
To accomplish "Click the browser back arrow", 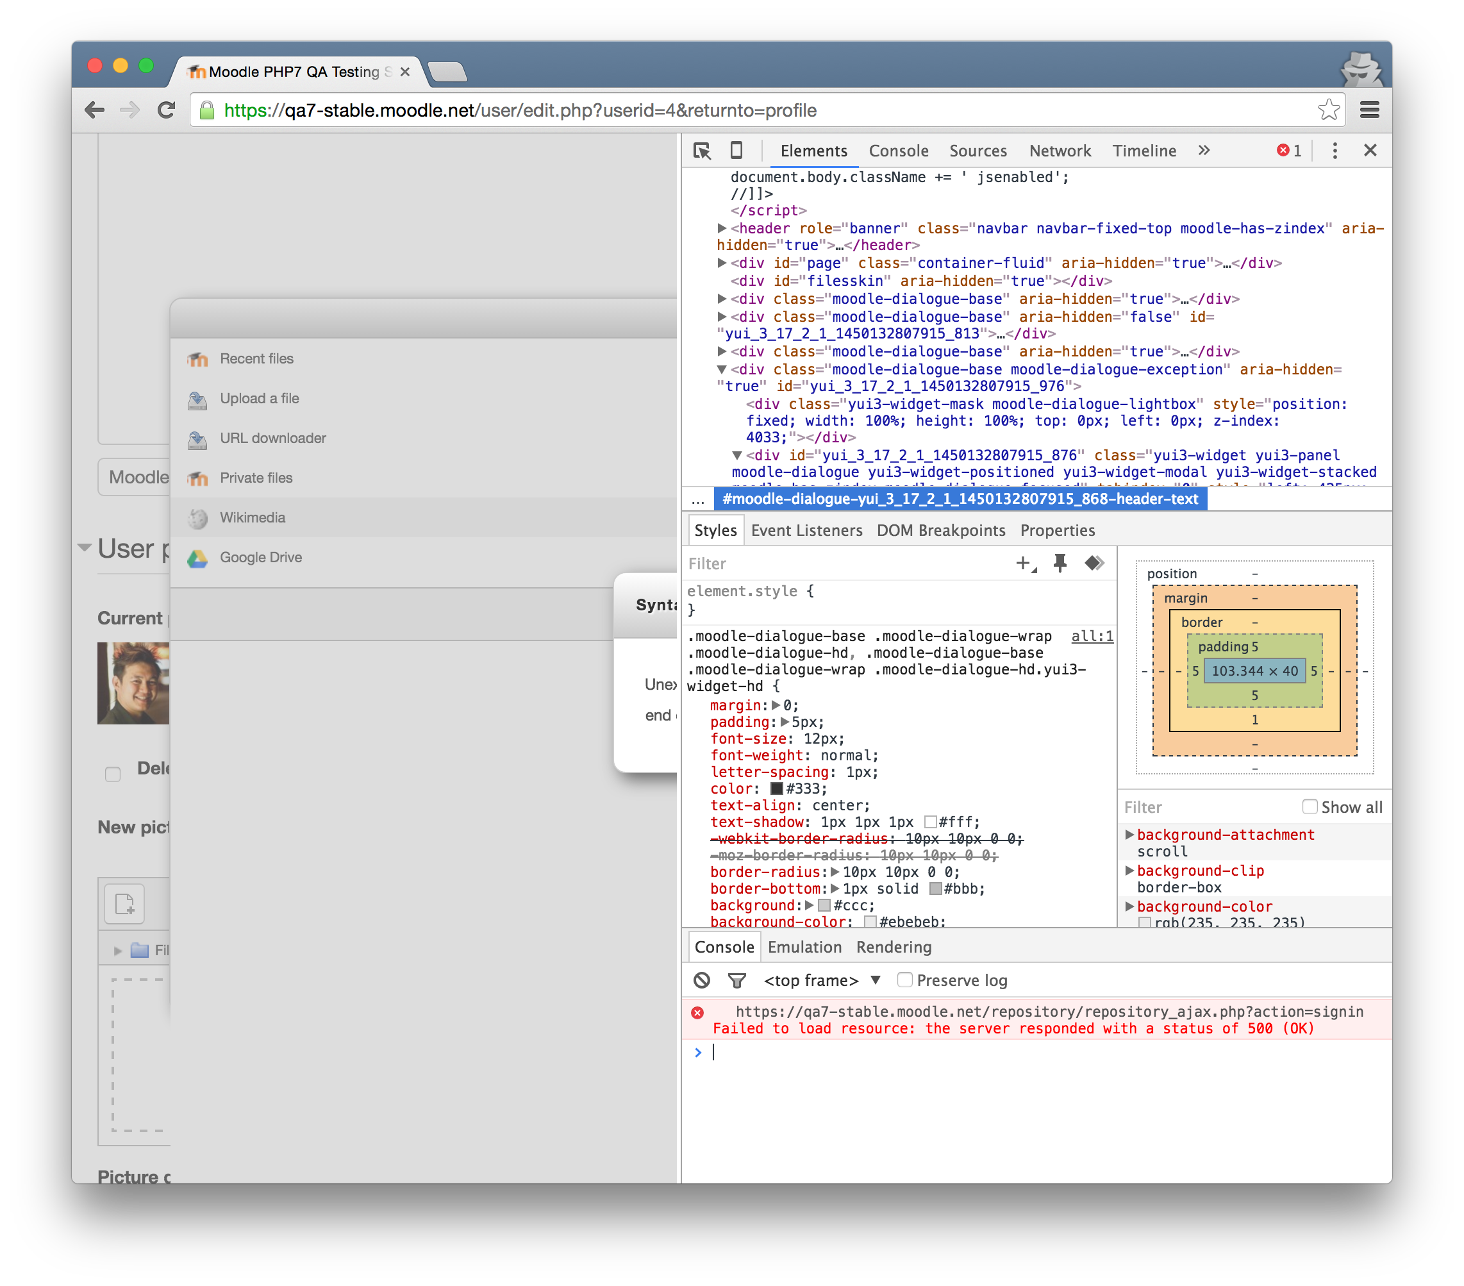I will (94, 110).
